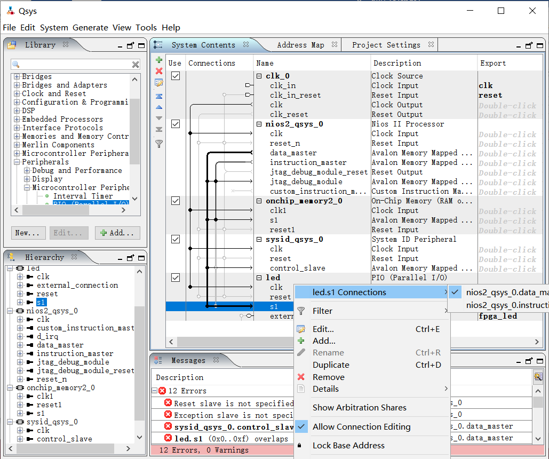Click the green plus add icon in System Contents toolbar
This screenshot has height=459, width=549.
coord(158,60)
